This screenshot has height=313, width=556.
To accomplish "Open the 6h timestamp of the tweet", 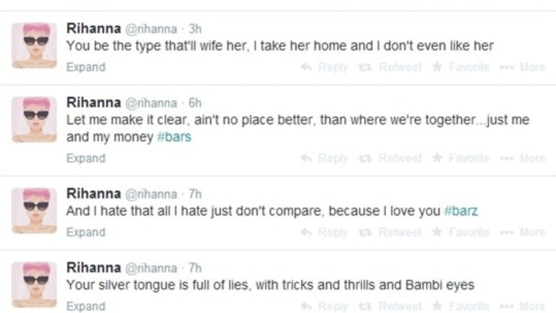I will [195, 103].
